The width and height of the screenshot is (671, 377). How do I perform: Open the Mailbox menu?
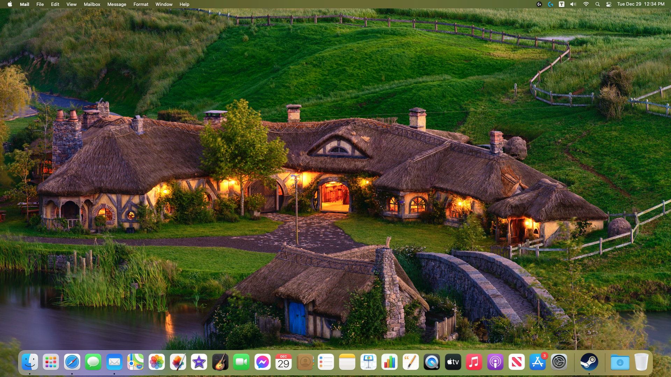92,4
